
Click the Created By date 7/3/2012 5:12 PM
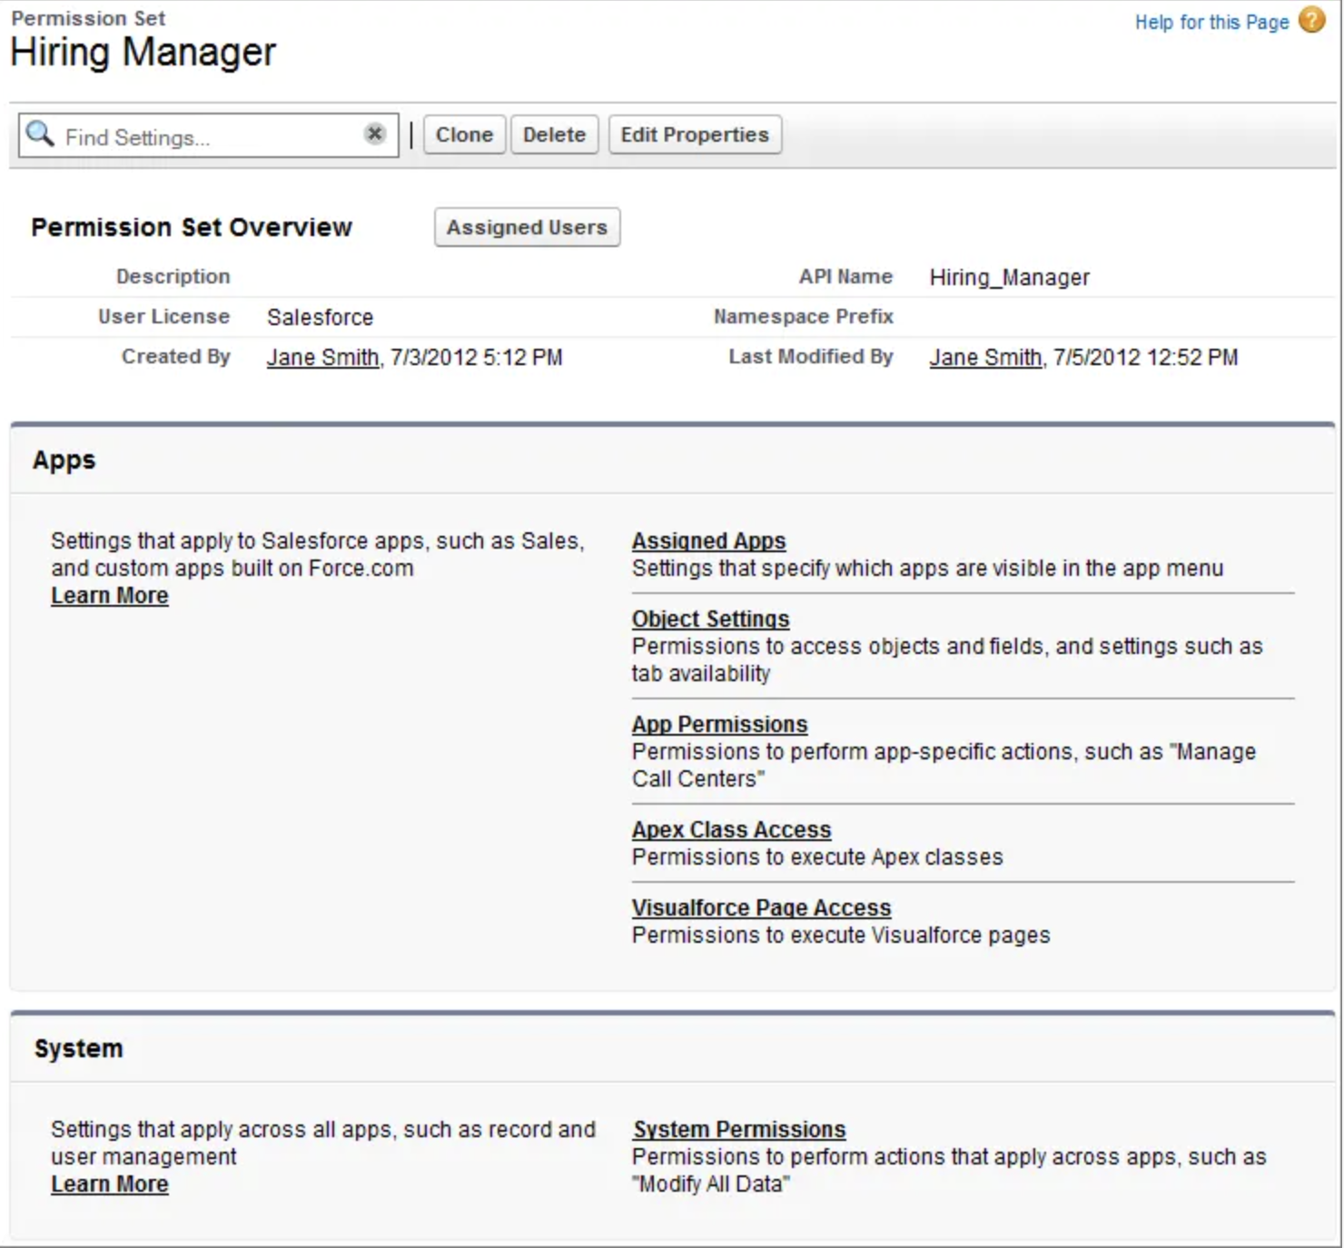477,357
